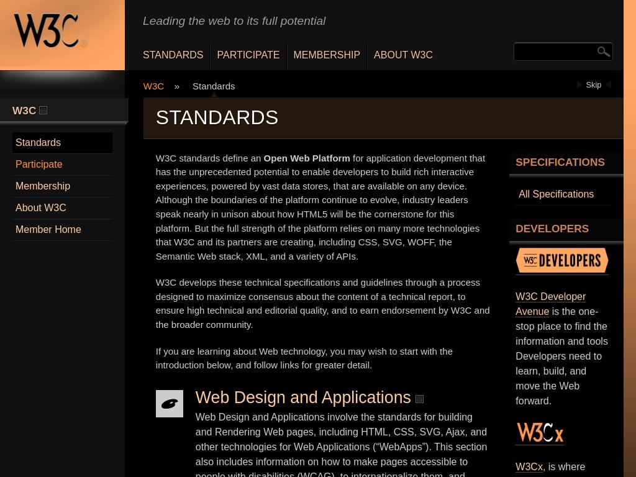This screenshot has height=477, width=636.
Task: Open the About W3C top menu
Action: (403, 55)
